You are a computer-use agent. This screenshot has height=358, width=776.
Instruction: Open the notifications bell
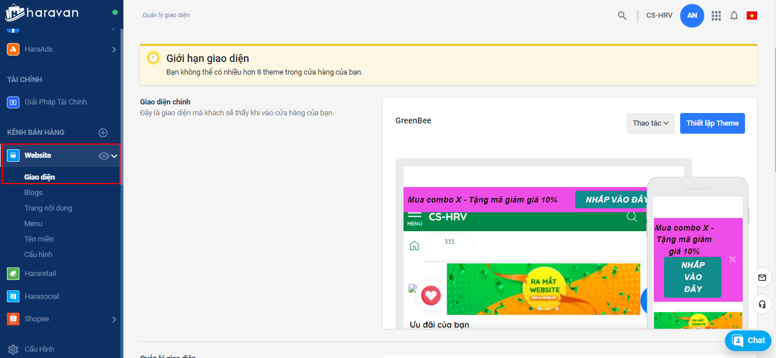click(x=734, y=15)
